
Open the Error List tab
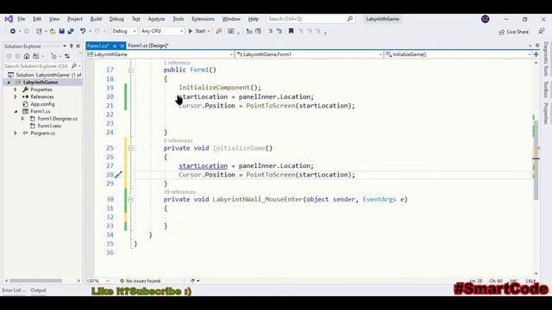coord(14,290)
